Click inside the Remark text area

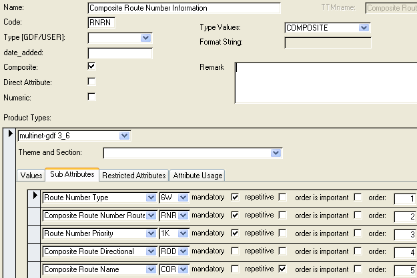[x=326, y=82]
